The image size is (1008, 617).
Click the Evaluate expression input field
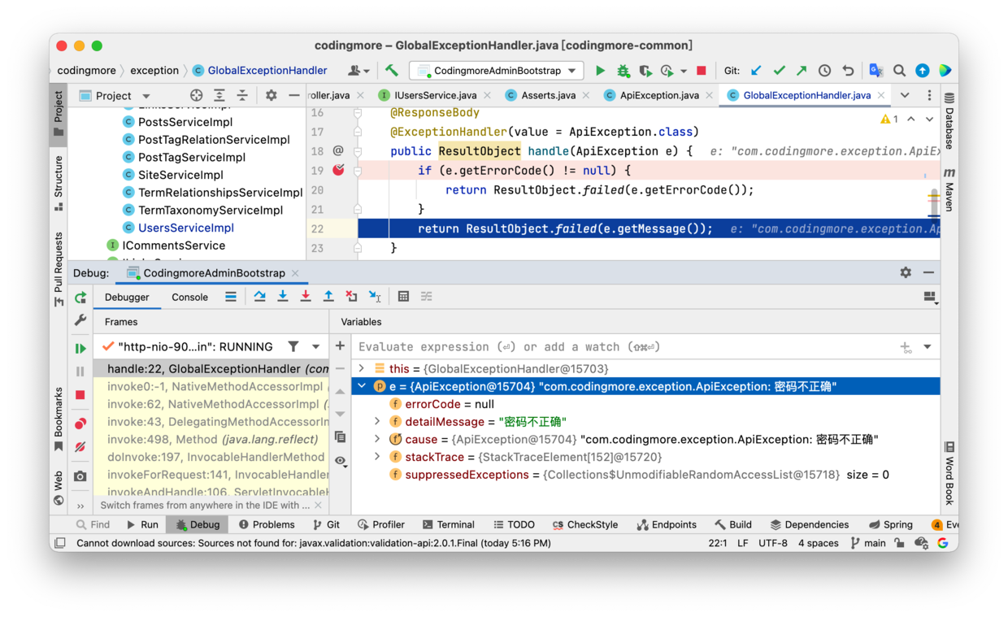(618, 347)
